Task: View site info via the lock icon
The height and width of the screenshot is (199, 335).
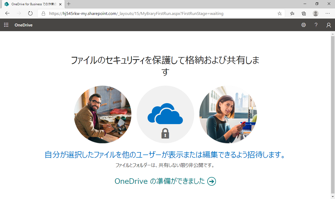Action: pyautogui.click(x=43, y=13)
